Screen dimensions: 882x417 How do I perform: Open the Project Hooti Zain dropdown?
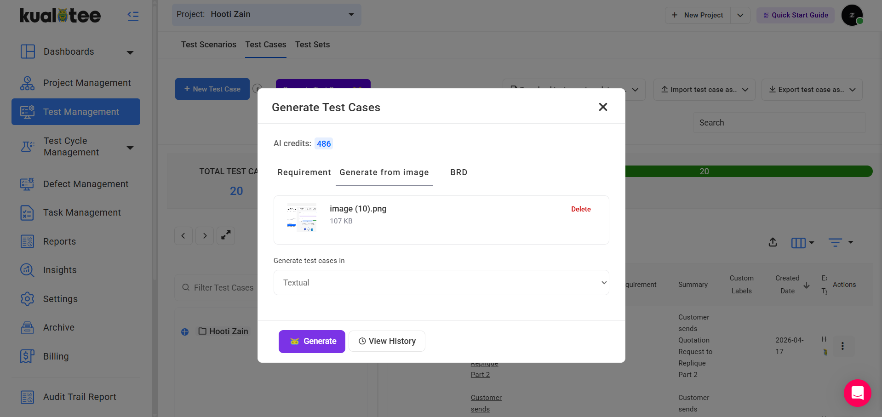pyautogui.click(x=267, y=15)
